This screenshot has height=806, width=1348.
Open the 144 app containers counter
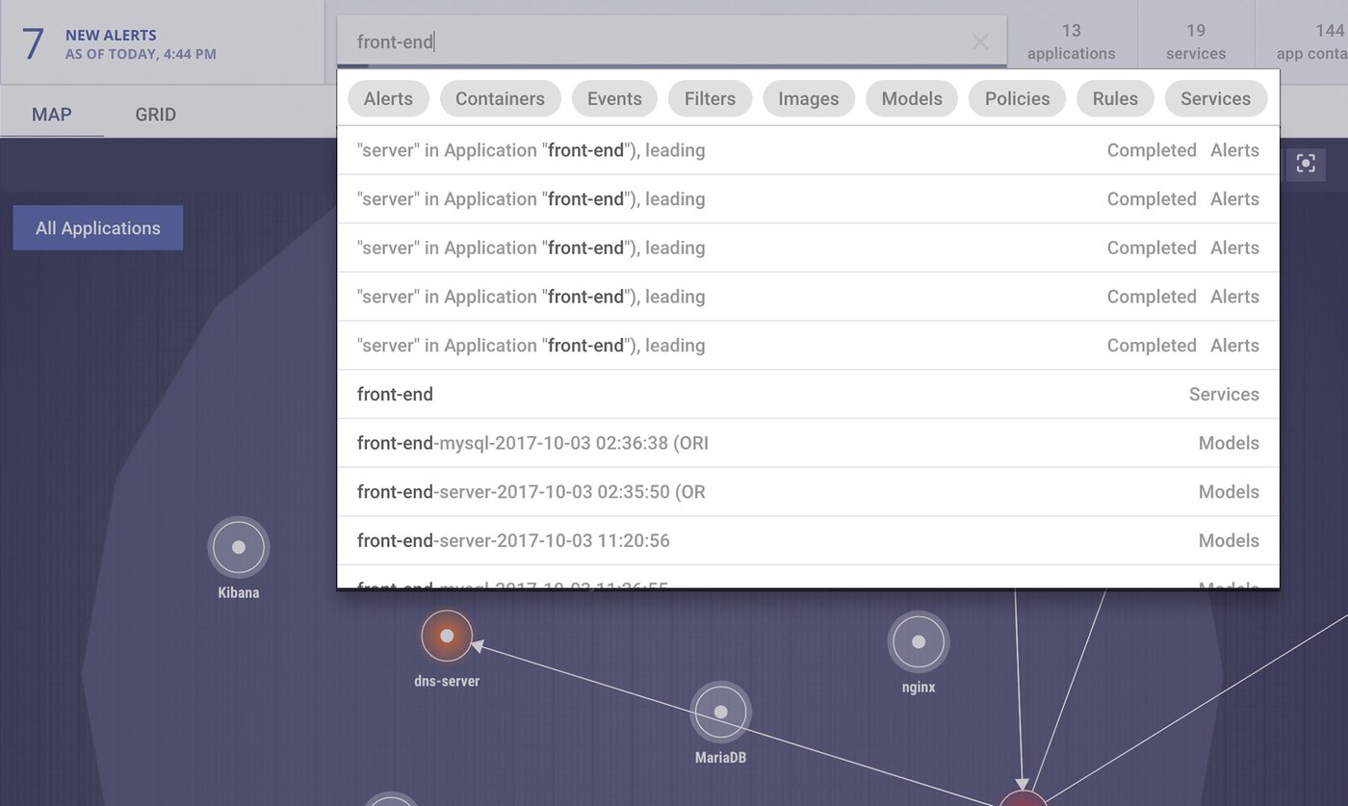(x=1302, y=42)
